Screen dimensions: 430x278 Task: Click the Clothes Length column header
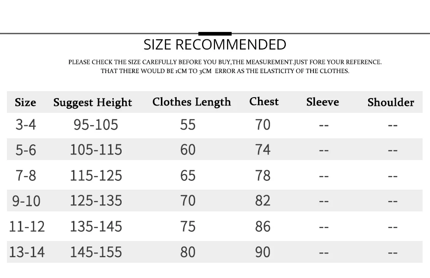191,102
